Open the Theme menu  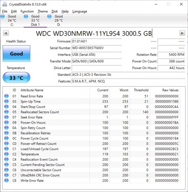click(43, 12)
